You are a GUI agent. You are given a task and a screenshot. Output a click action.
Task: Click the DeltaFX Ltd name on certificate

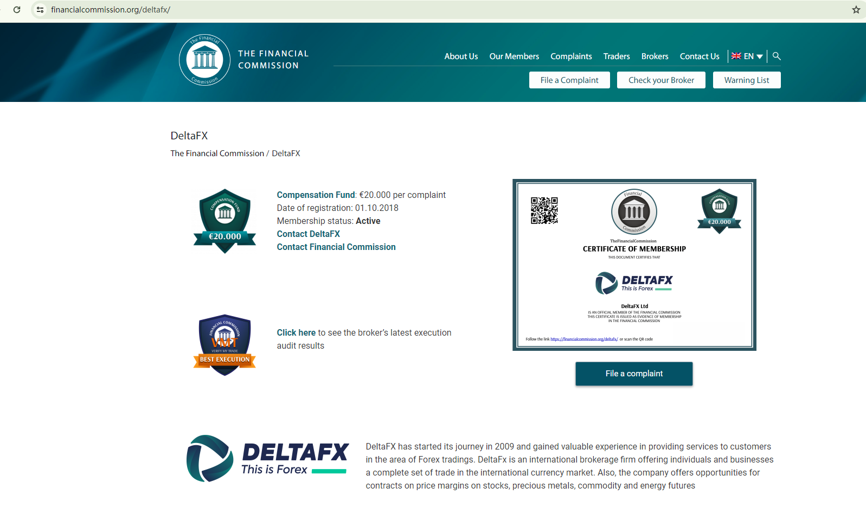pos(634,306)
